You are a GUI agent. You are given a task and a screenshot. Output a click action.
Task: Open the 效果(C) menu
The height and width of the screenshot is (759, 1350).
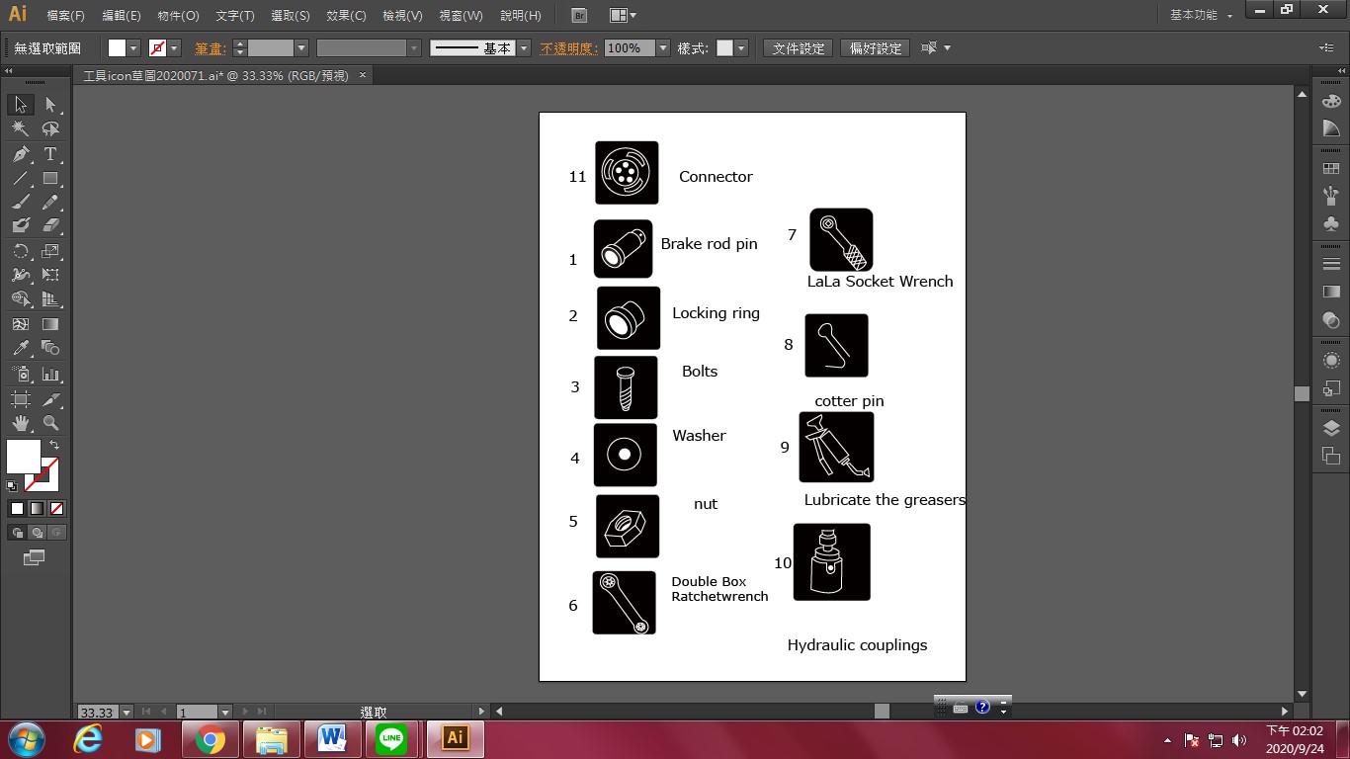pyautogui.click(x=346, y=16)
